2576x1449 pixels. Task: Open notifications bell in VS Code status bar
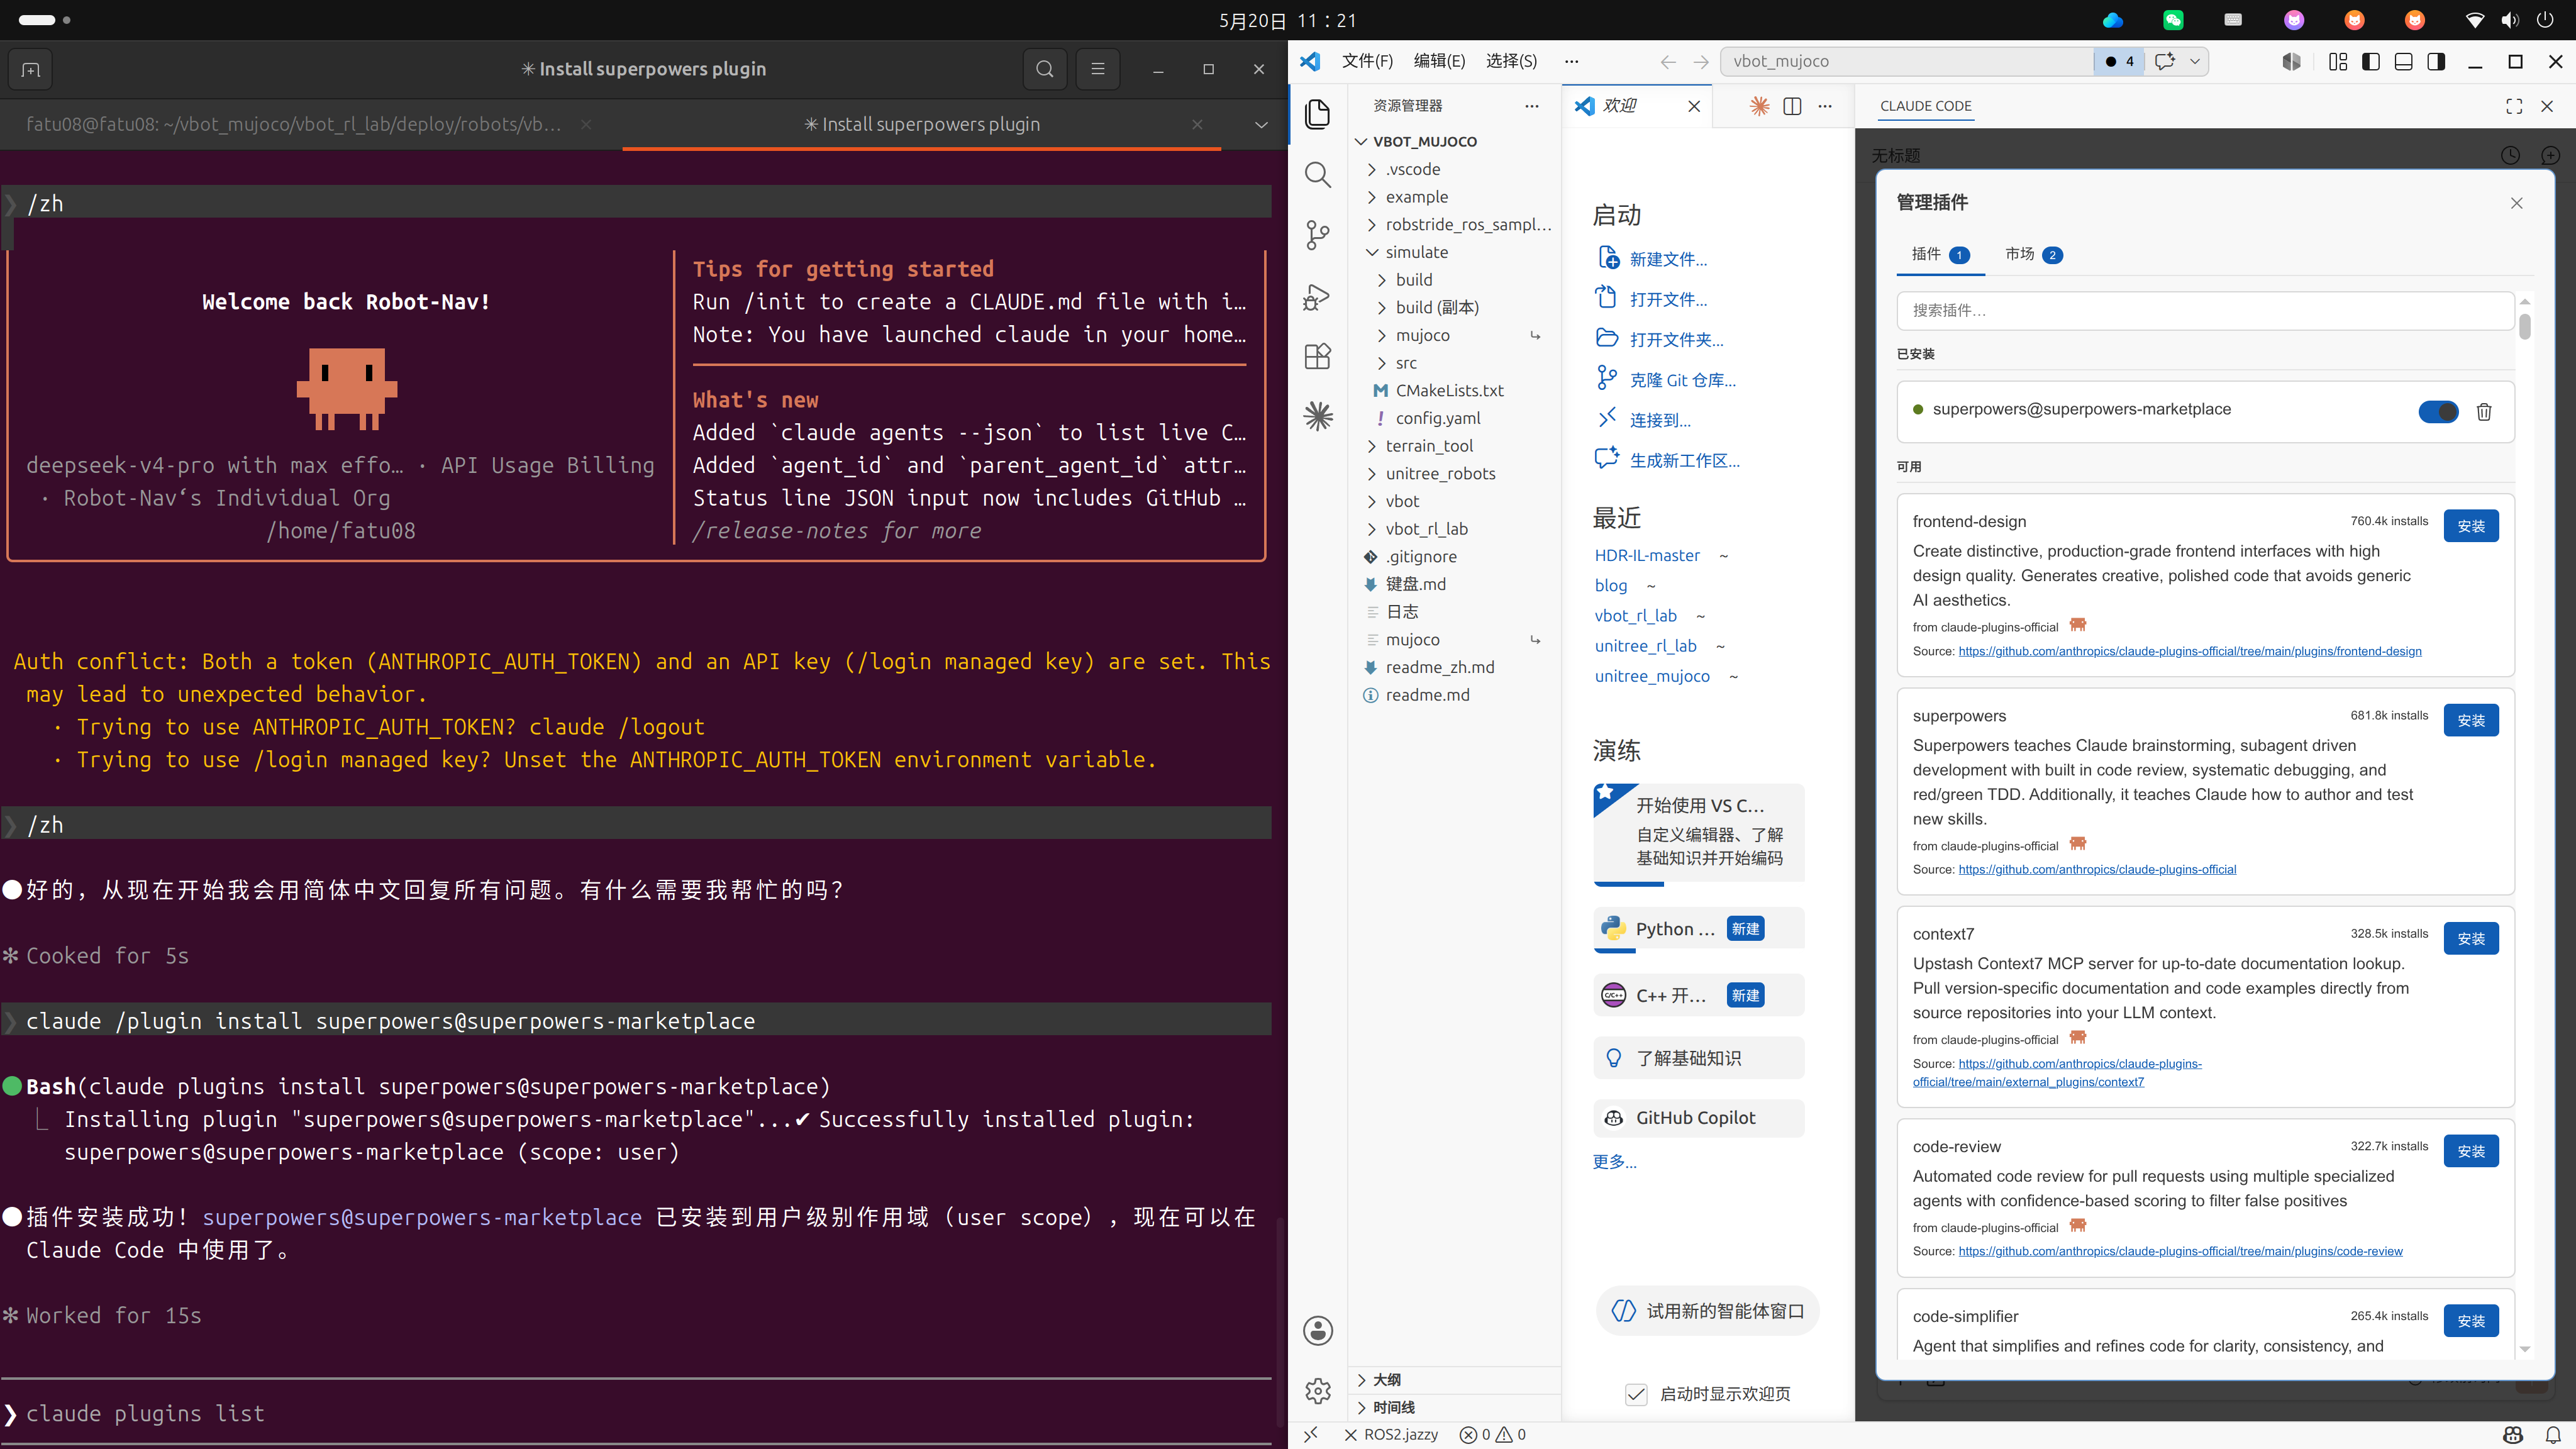(2553, 1435)
